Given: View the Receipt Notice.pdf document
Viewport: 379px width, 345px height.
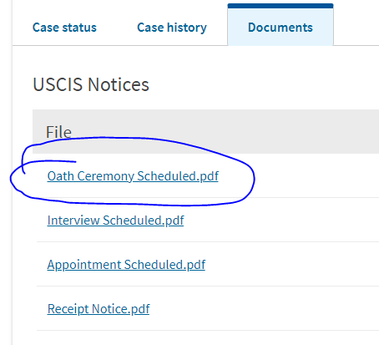Looking at the screenshot, I should (x=99, y=309).
